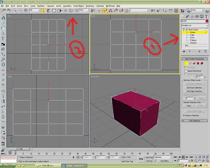The image size is (210, 168).
Task: Toggle the Percent Snap icon
Action: coord(116,11)
